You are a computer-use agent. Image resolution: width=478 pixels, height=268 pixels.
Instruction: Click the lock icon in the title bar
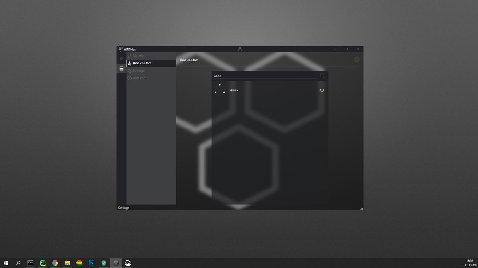click(x=240, y=49)
